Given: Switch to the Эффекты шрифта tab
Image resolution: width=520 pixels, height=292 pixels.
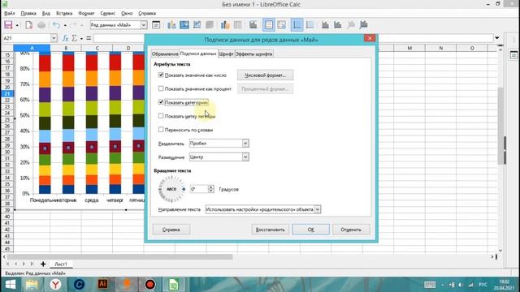Looking at the screenshot, I should pos(254,54).
